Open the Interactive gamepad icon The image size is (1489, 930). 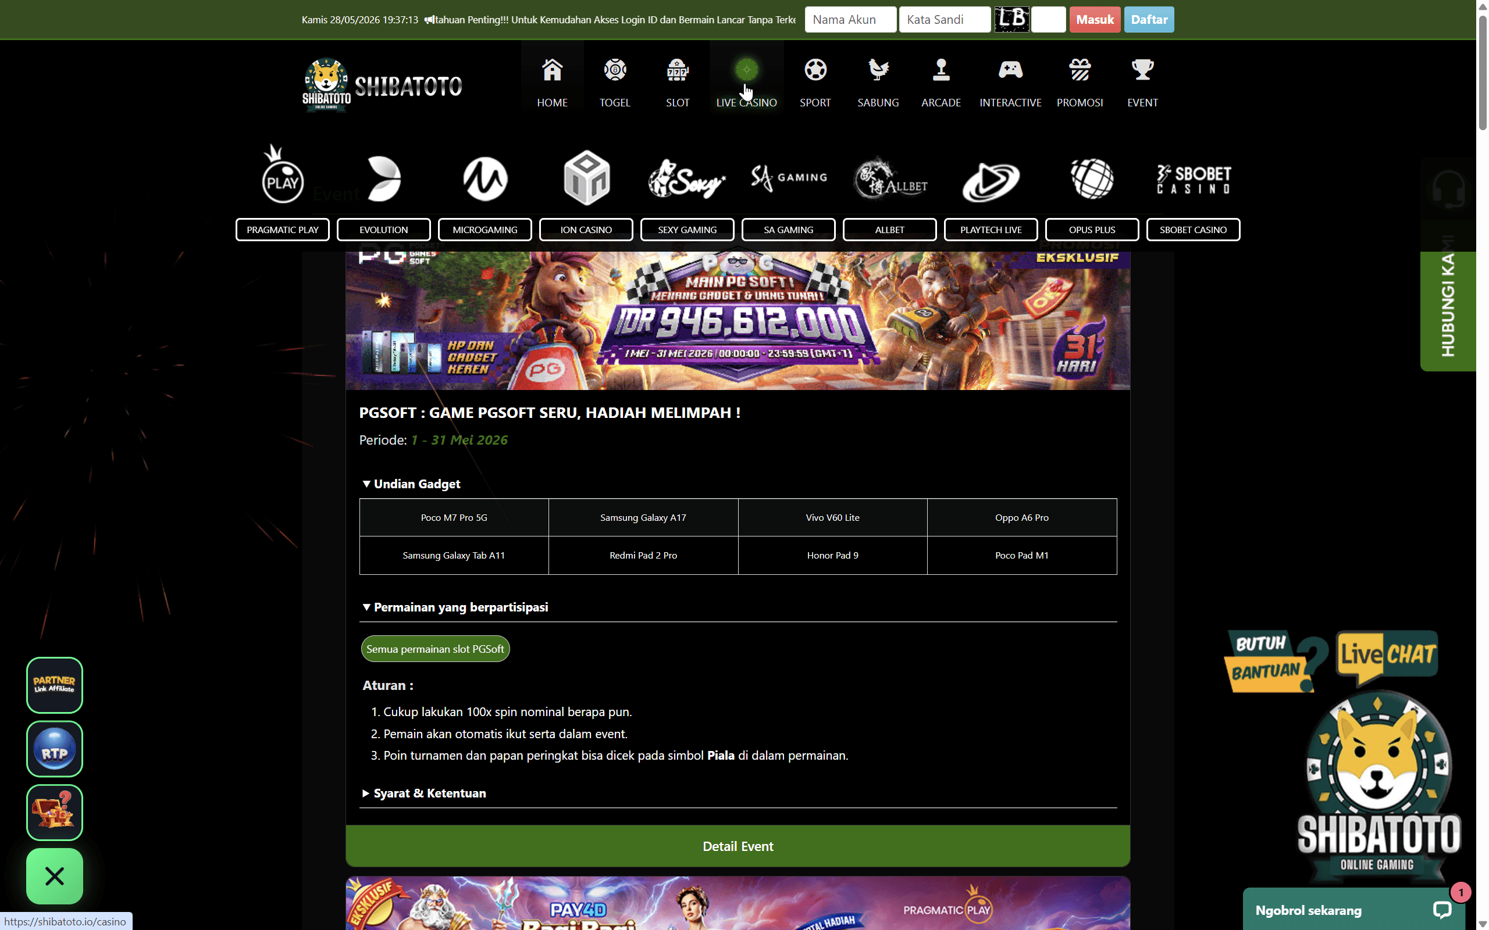pyautogui.click(x=1010, y=70)
